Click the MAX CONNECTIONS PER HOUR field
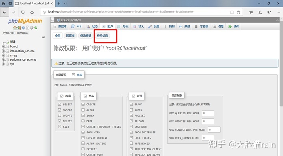Image resolution: width=283 pixels, height=156 pixels. (x=214, y=130)
